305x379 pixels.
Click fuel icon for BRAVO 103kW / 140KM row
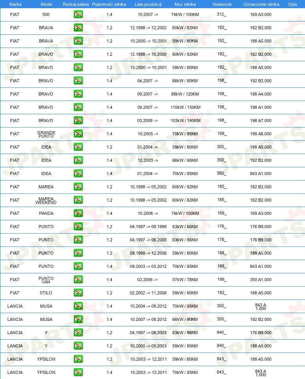[x=78, y=120]
